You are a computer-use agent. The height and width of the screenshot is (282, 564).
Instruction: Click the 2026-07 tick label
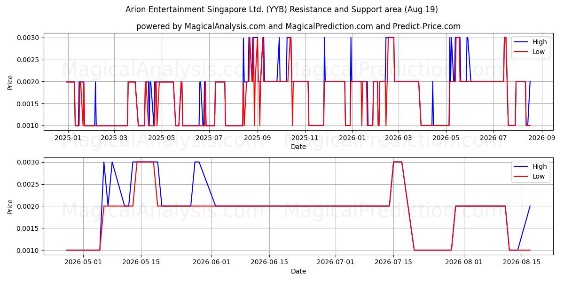[x=493, y=138]
